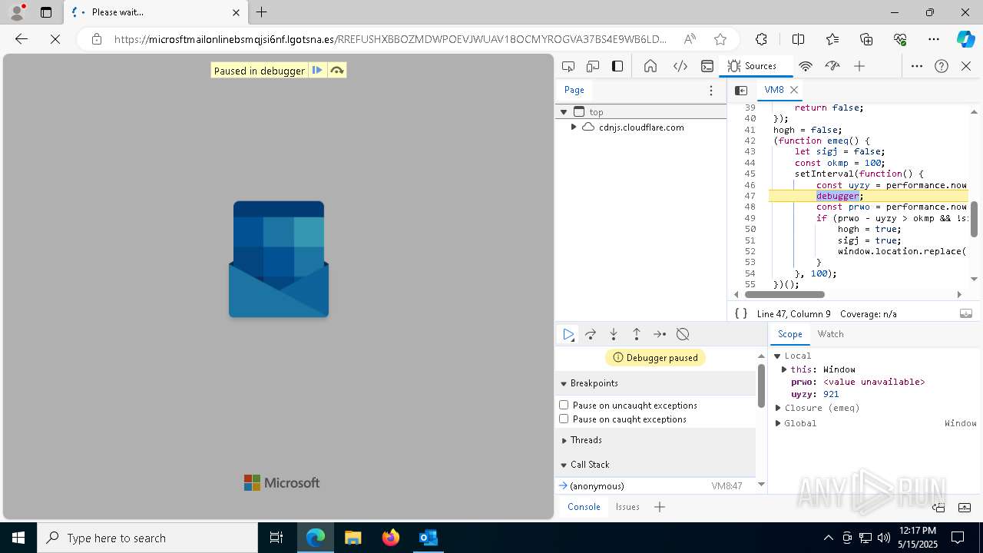
Task: Collapse the Local scope
Action: click(x=777, y=356)
